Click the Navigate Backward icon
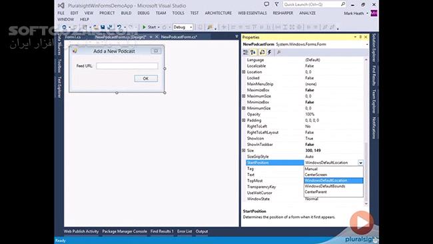Image resolution: width=433 pixels, height=244 pixels. coord(64,27)
